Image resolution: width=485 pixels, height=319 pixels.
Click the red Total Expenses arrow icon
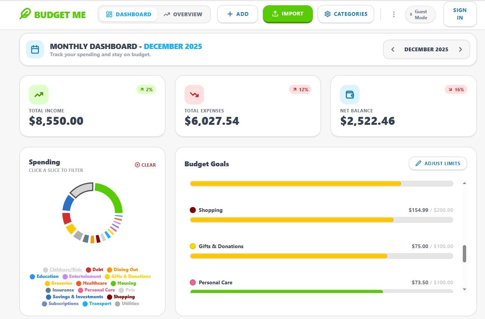click(194, 94)
